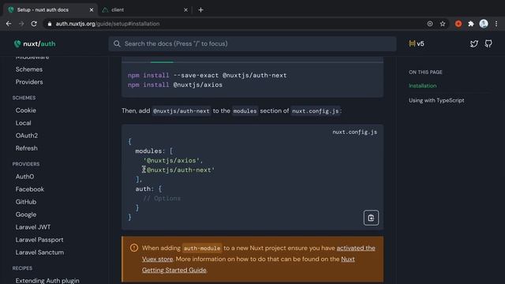Select the Setup - nuxt auth docs tab
The height and width of the screenshot is (284, 505).
[x=50, y=10]
